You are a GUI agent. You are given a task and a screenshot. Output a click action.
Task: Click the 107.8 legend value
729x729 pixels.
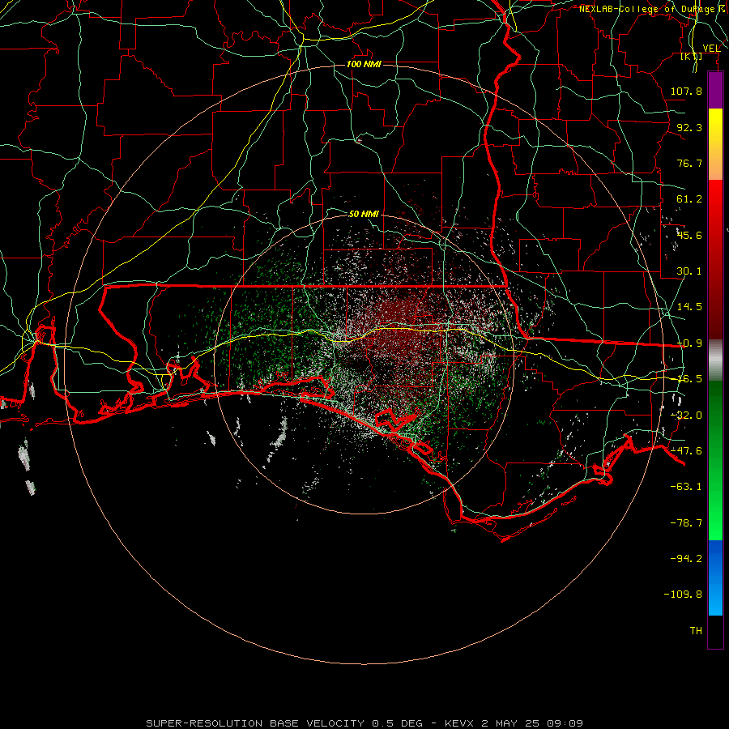point(686,91)
